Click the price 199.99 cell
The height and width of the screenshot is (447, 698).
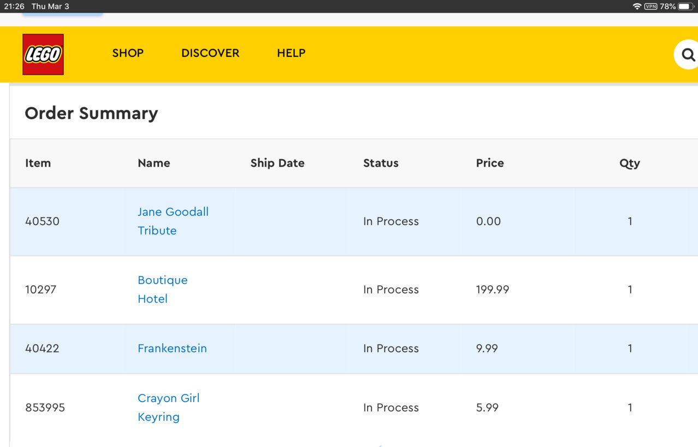point(493,290)
